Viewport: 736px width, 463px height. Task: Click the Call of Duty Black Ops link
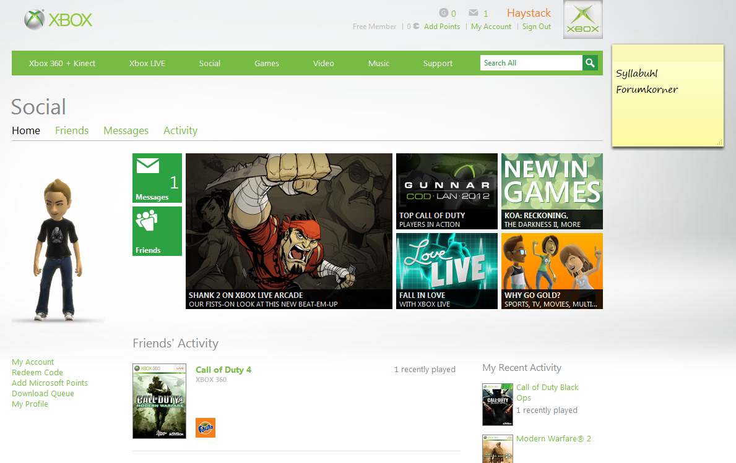click(547, 393)
